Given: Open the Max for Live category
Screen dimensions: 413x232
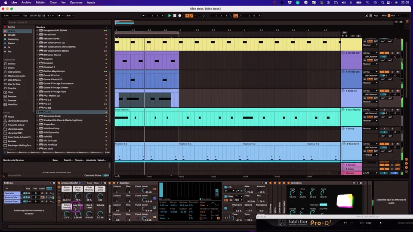Looking at the screenshot, I should 14,84.
